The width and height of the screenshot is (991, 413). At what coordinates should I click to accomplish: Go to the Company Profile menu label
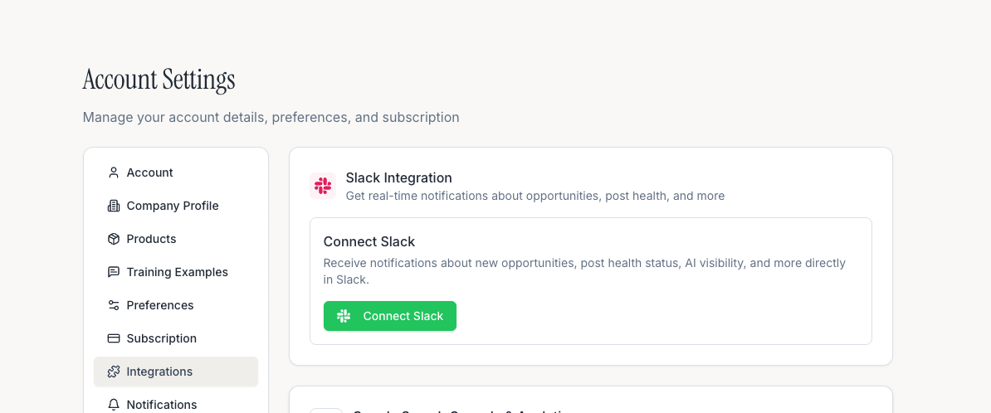point(173,206)
